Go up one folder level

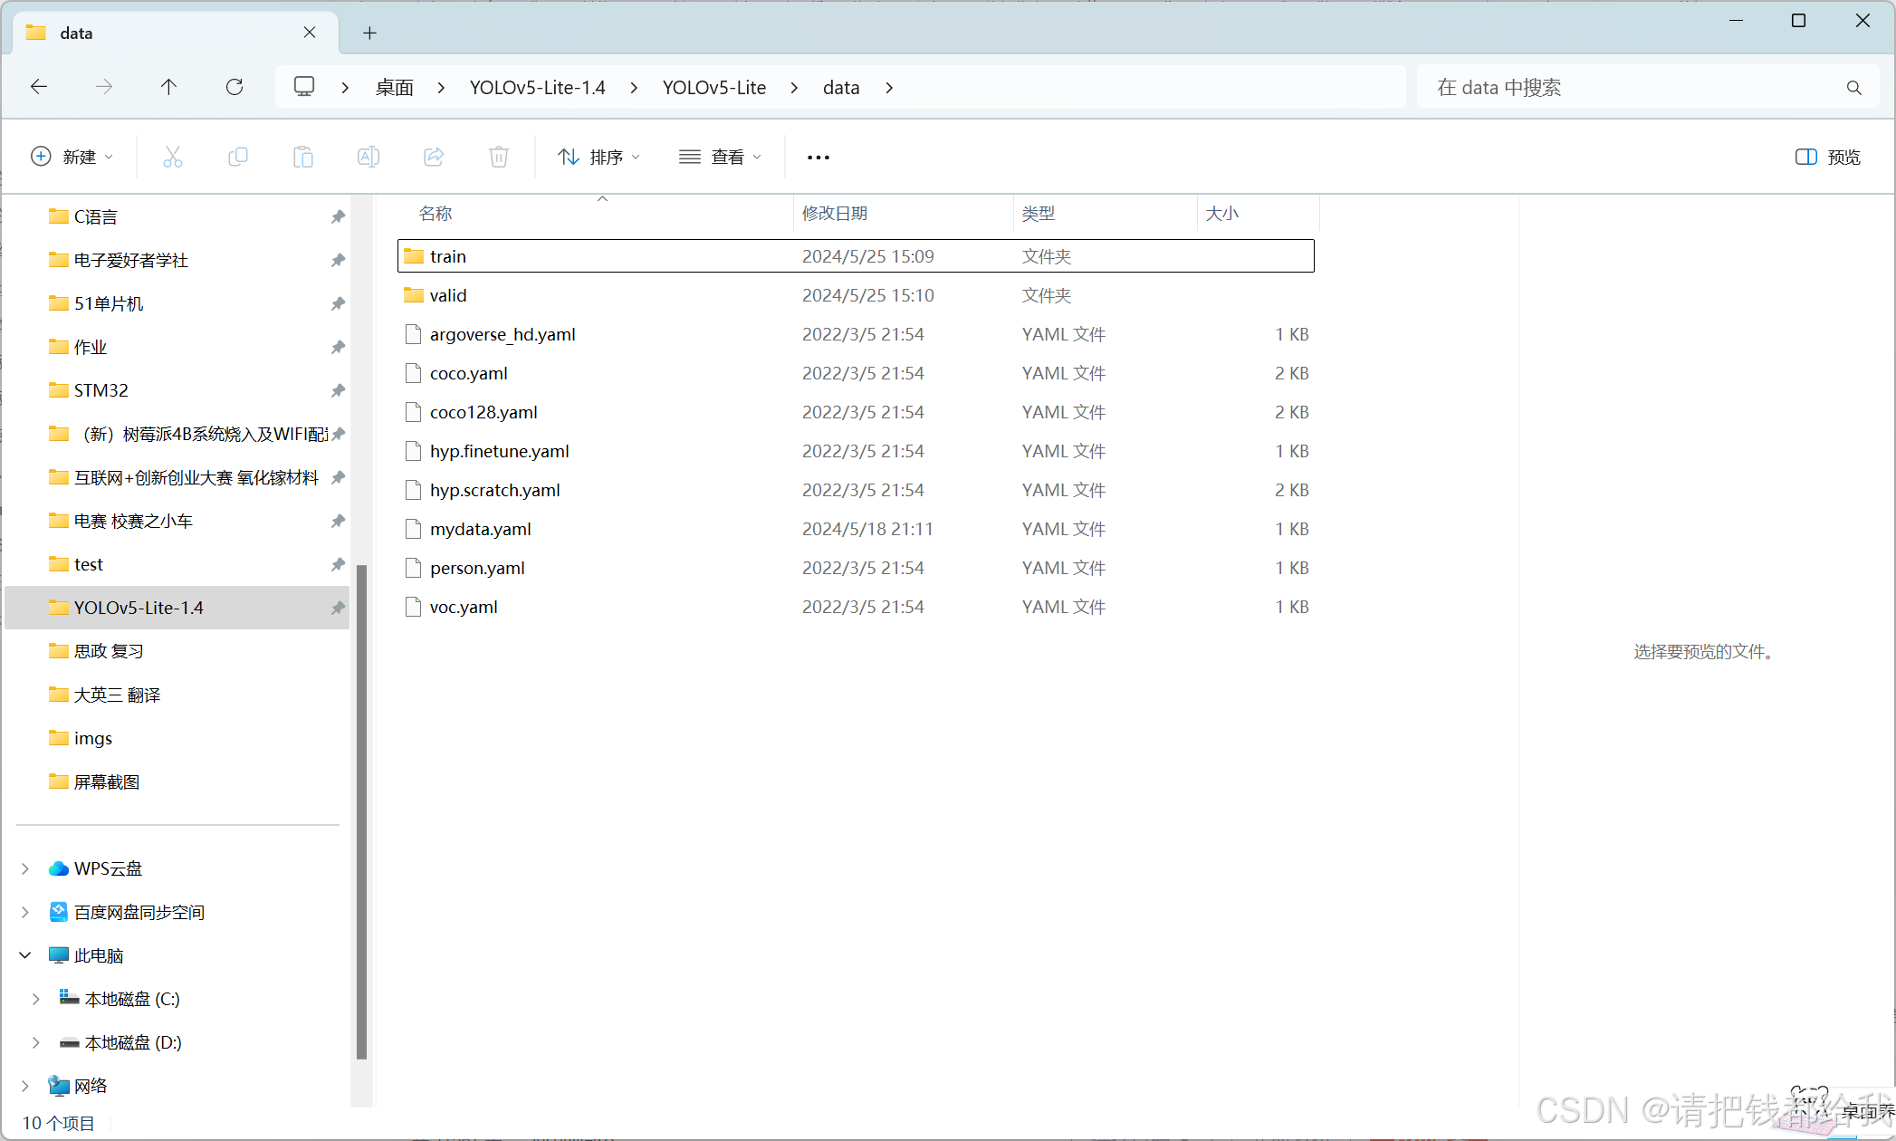pyautogui.click(x=168, y=87)
